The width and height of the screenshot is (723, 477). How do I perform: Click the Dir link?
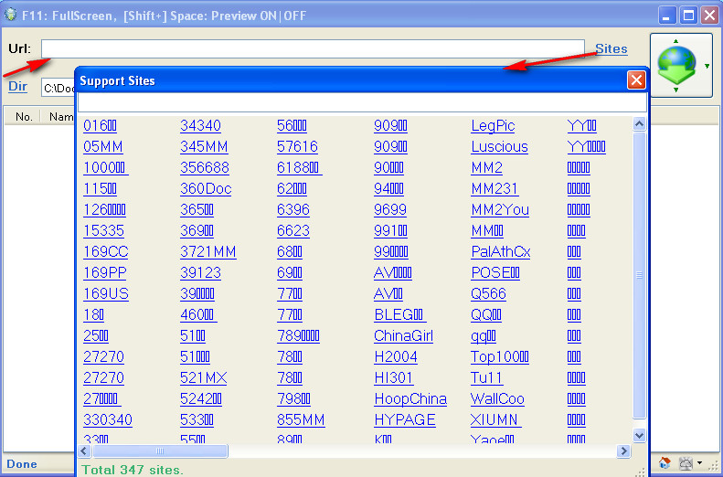[17, 87]
